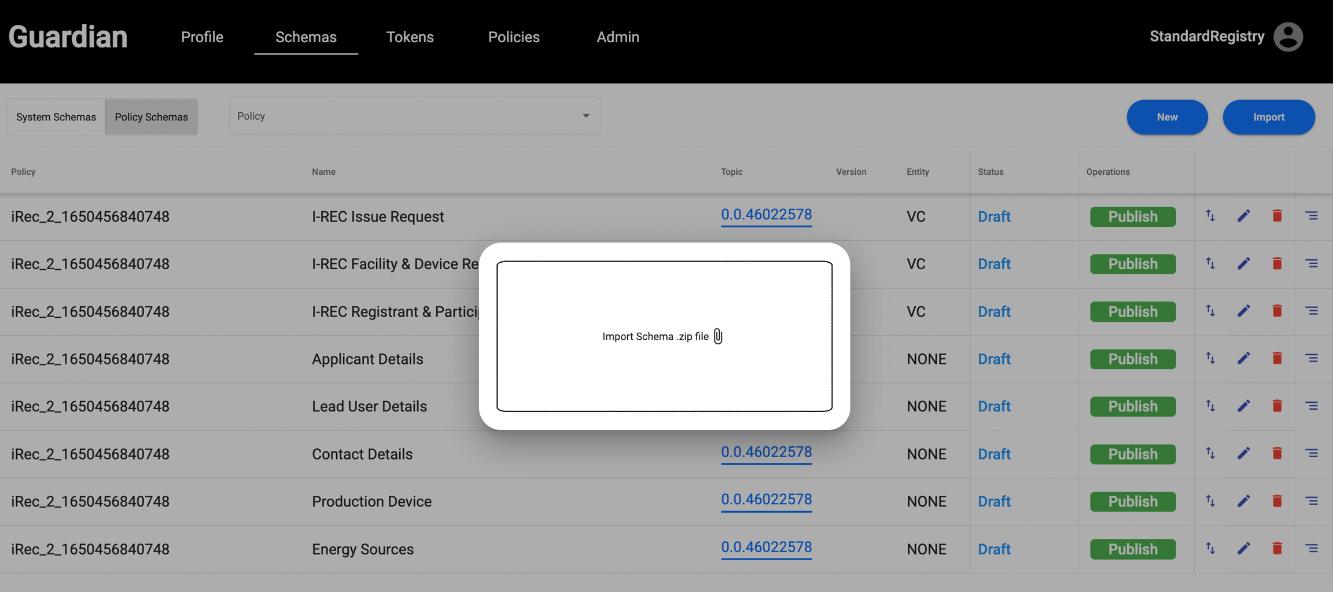Go to the Policies navigation tab

514,37
